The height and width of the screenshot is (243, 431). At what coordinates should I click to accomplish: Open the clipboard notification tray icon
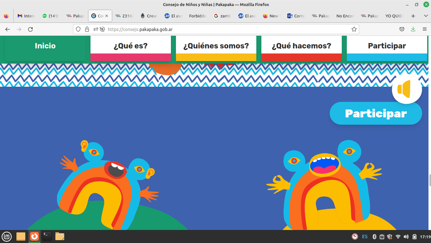382,237
